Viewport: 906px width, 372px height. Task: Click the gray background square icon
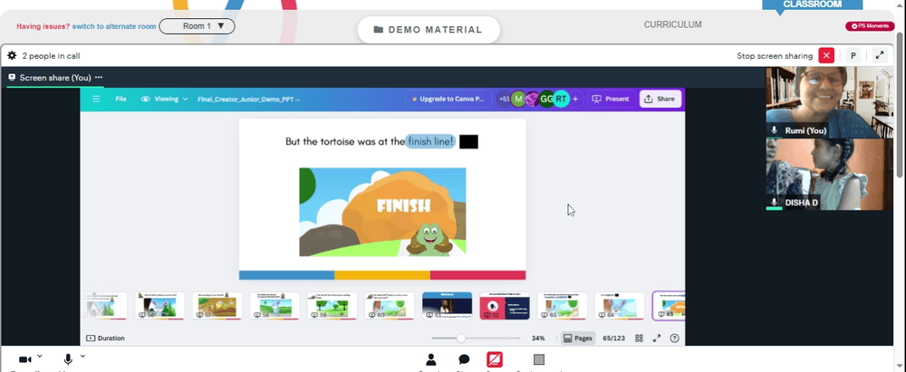[538, 359]
